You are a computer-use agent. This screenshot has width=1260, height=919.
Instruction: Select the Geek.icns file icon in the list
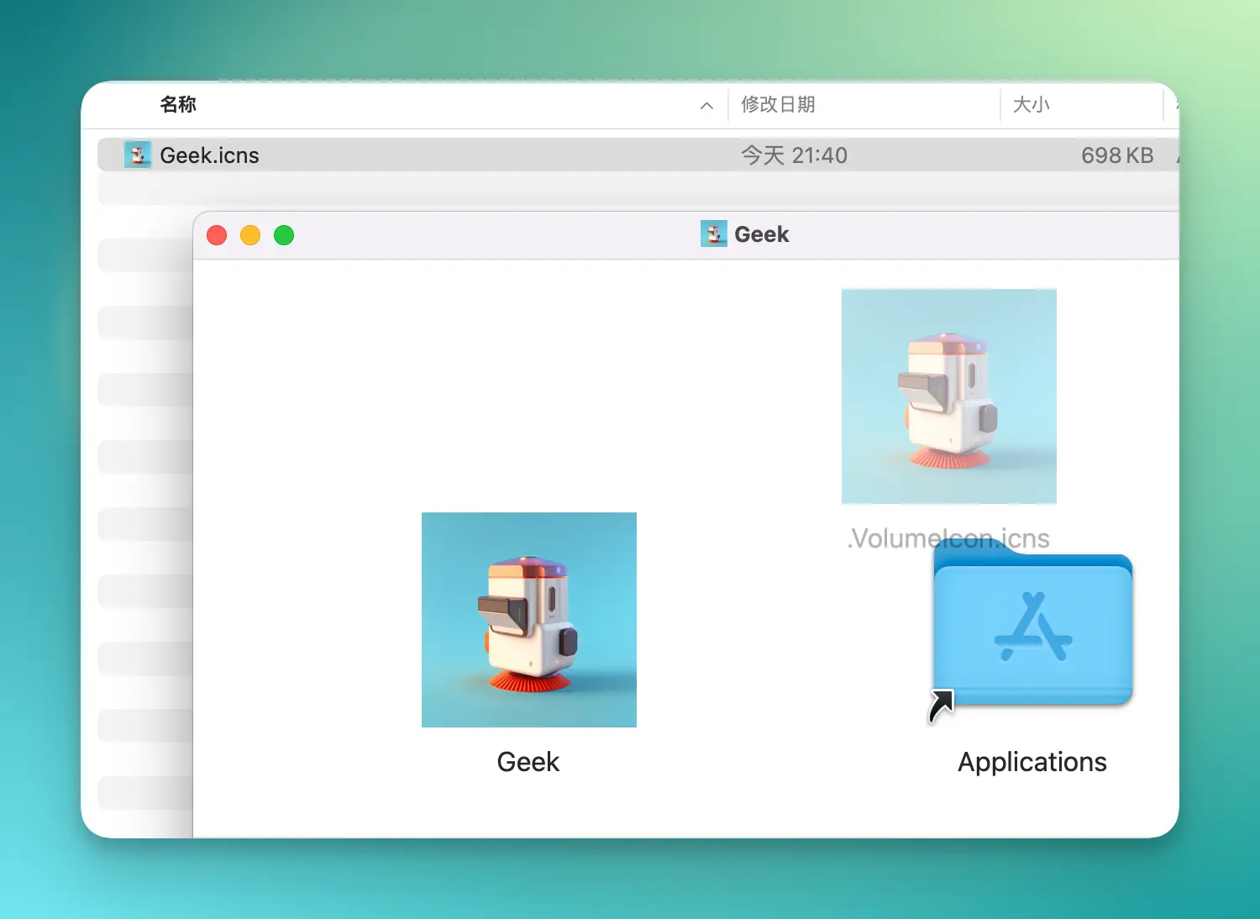(138, 155)
